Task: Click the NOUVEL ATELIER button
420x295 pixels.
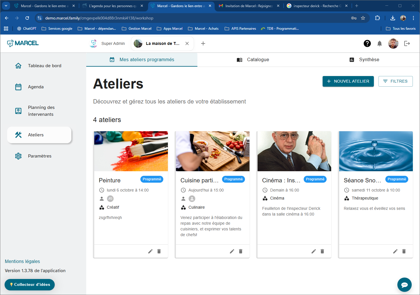Action: pos(348,81)
